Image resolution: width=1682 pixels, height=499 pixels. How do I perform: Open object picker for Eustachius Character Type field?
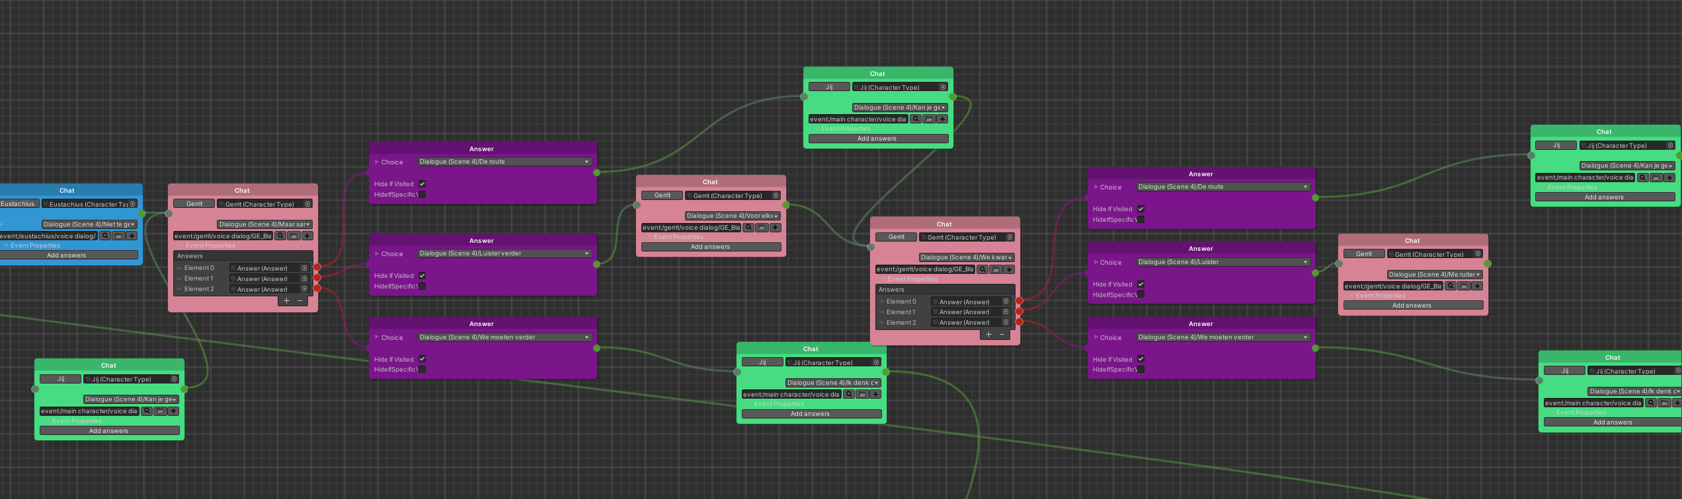point(133,204)
